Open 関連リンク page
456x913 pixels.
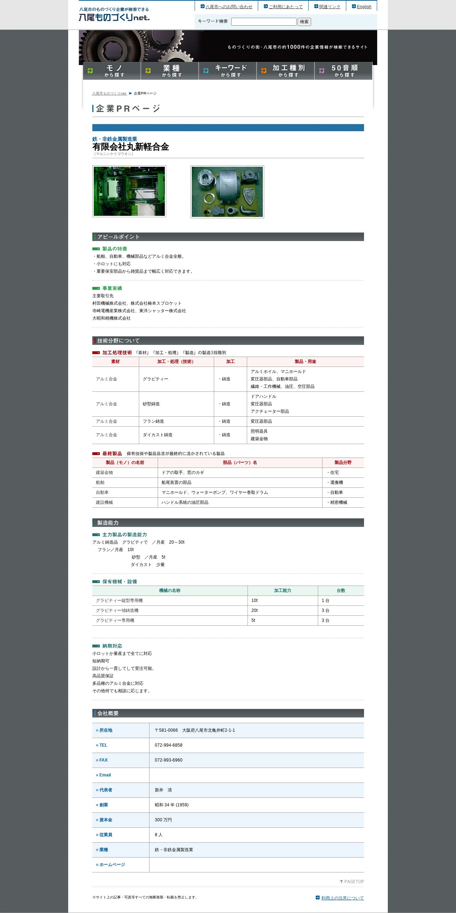pos(330,7)
